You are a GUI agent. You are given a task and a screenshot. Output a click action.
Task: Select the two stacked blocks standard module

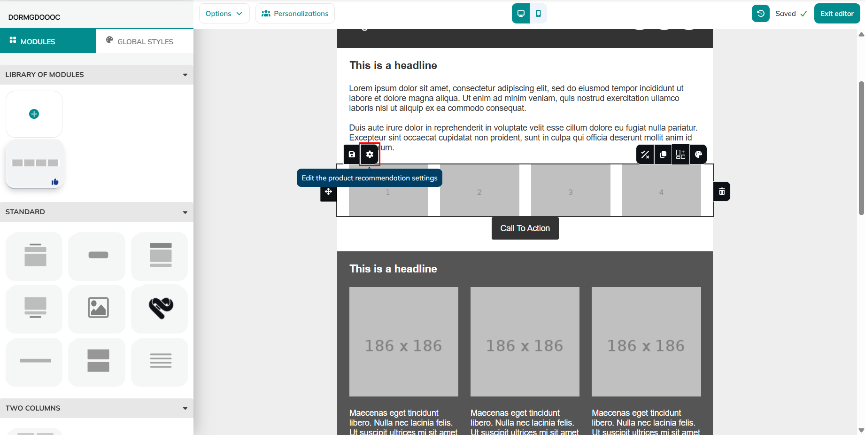point(97,362)
